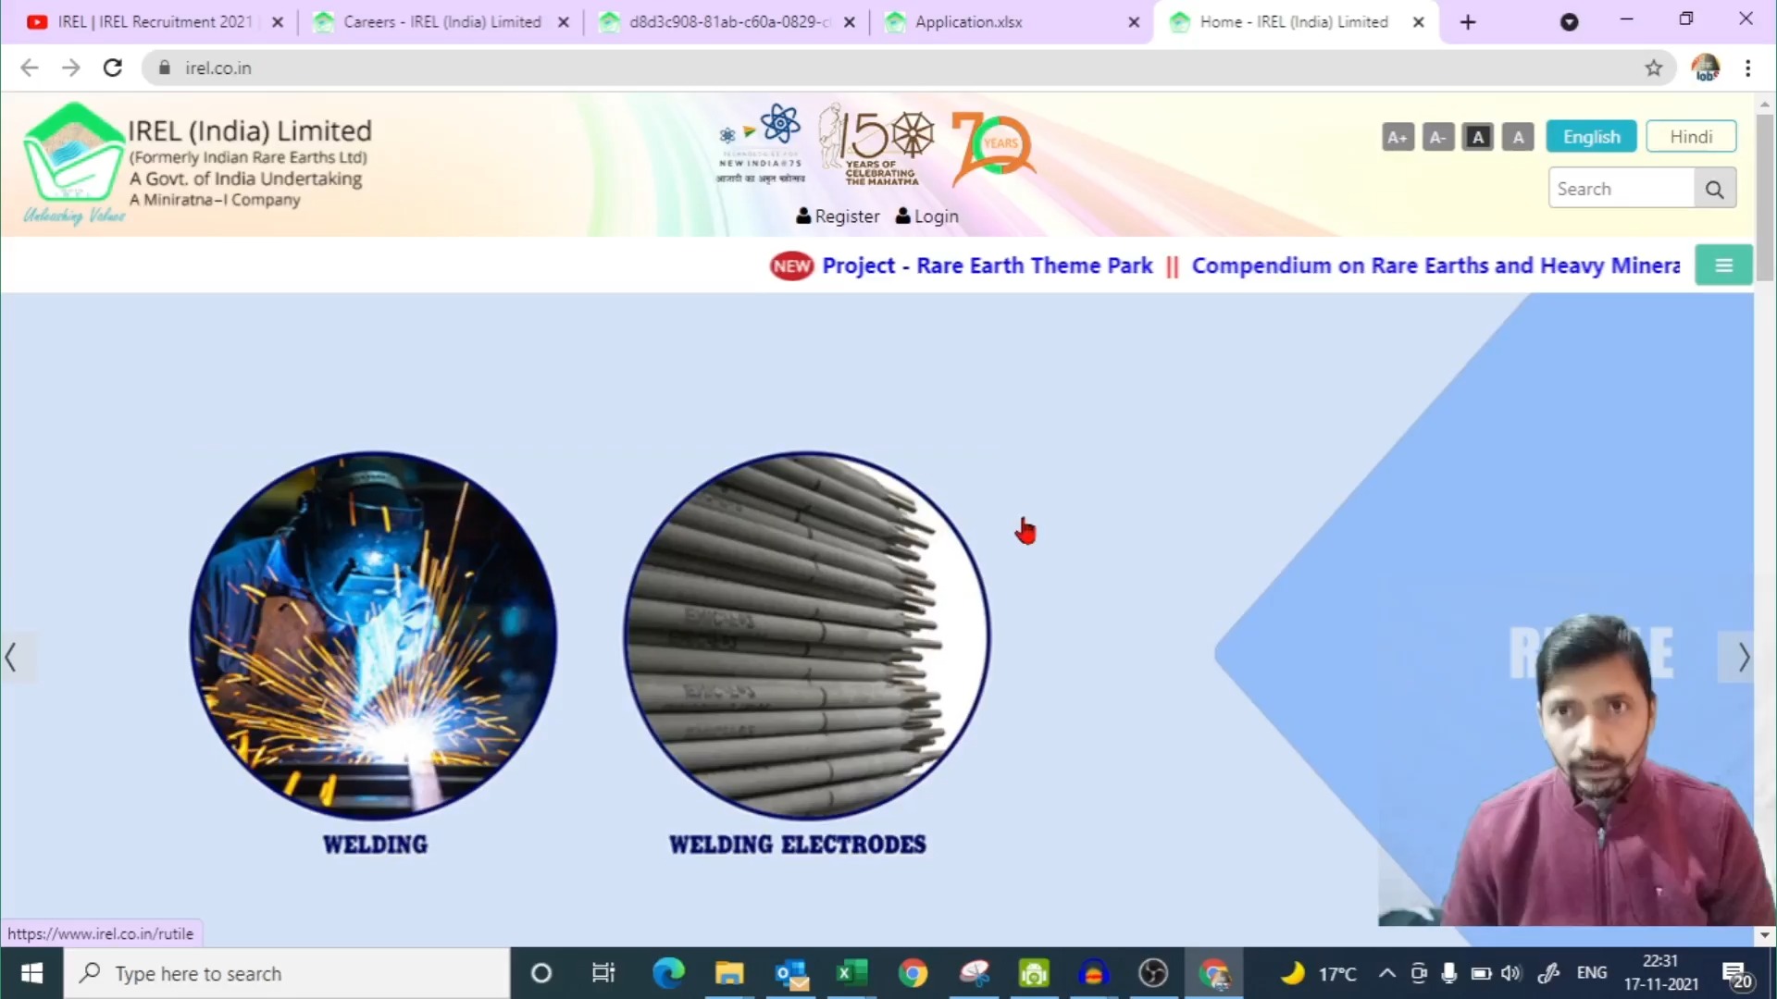Click the person icon beside Login
This screenshot has width=1777, height=999.
[903, 216]
